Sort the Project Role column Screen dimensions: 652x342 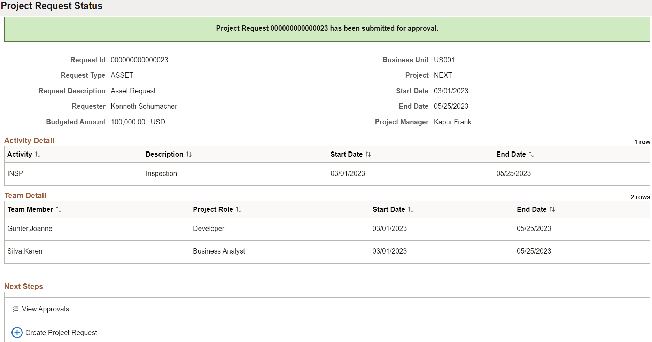(x=239, y=209)
